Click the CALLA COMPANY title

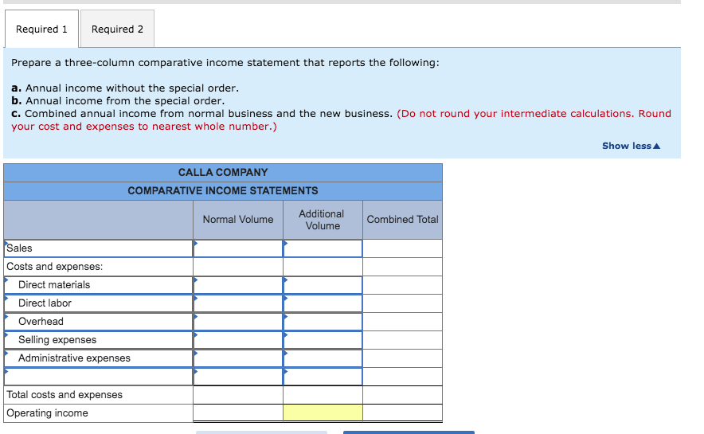point(223,172)
